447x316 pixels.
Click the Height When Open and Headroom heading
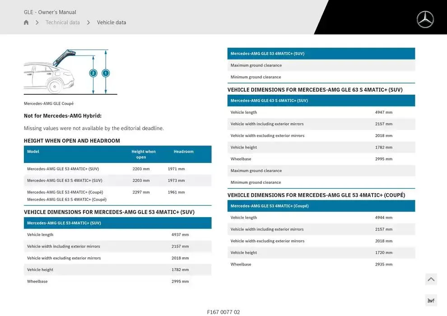(72, 141)
